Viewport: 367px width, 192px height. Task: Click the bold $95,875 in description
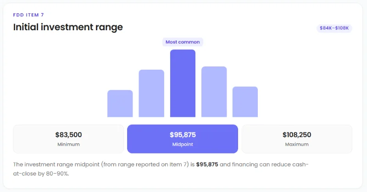click(x=207, y=165)
